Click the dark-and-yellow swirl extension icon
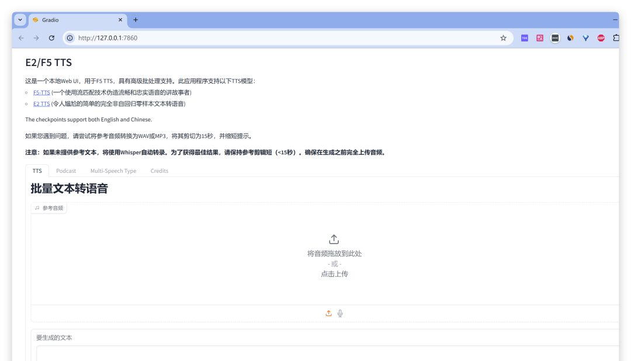 (x=570, y=37)
